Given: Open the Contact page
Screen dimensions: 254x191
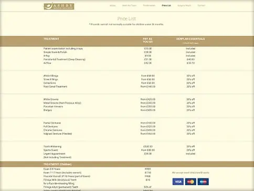Looking at the screenshot, I should pos(201,5).
